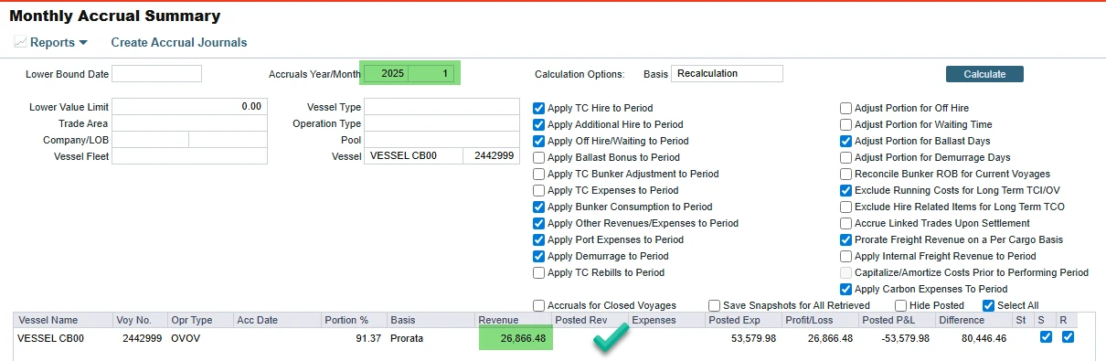Toggle Apply Demurrage to Period

pyautogui.click(x=539, y=256)
